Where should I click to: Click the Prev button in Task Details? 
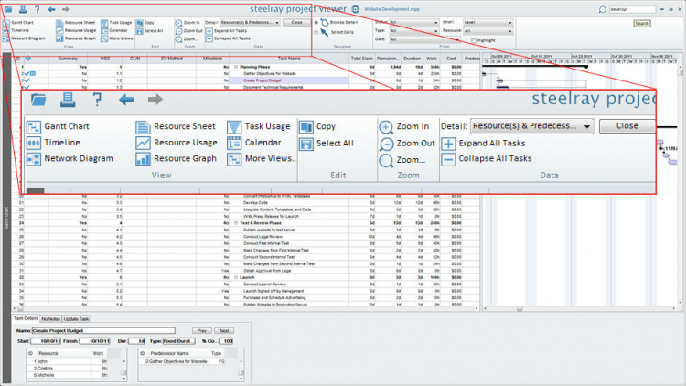point(202,331)
